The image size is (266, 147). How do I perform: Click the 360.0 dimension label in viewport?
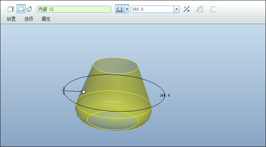[x=164, y=95]
